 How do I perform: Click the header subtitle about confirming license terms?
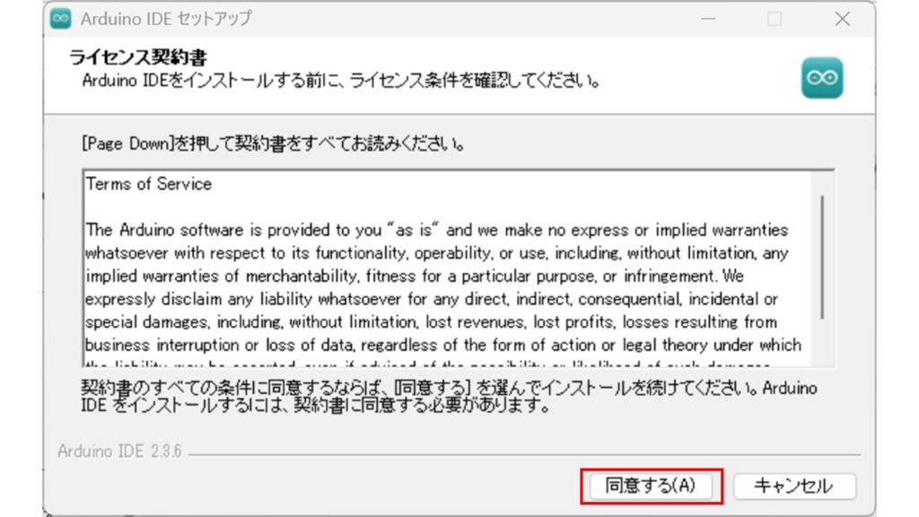(x=341, y=80)
